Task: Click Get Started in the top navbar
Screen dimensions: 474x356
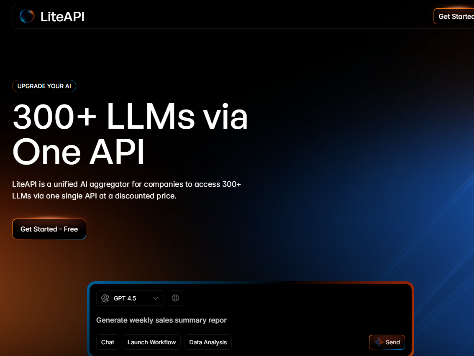Action: [454, 16]
